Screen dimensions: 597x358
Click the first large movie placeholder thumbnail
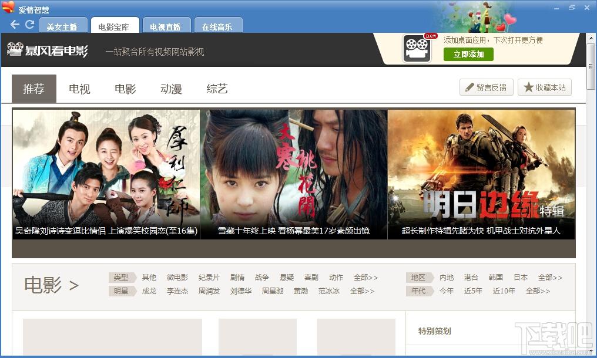112,337
